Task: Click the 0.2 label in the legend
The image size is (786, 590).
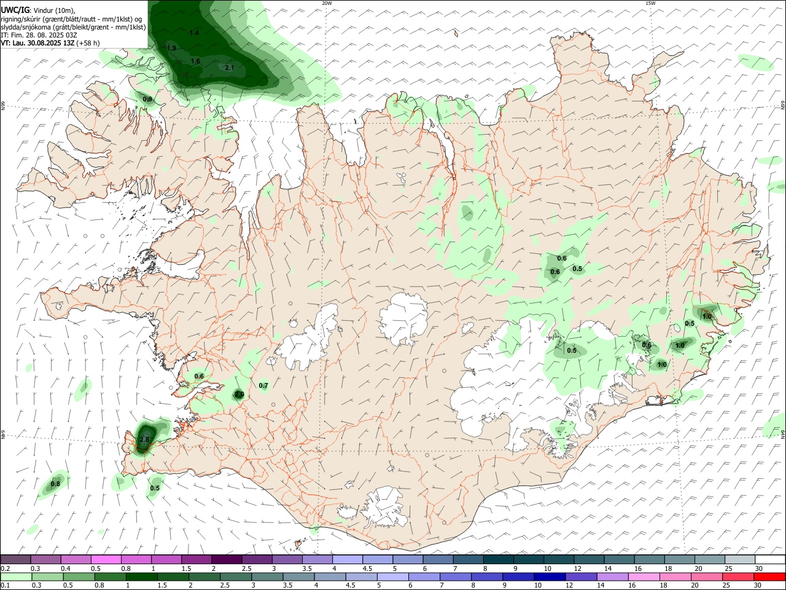Action: click(x=6, y=568)
